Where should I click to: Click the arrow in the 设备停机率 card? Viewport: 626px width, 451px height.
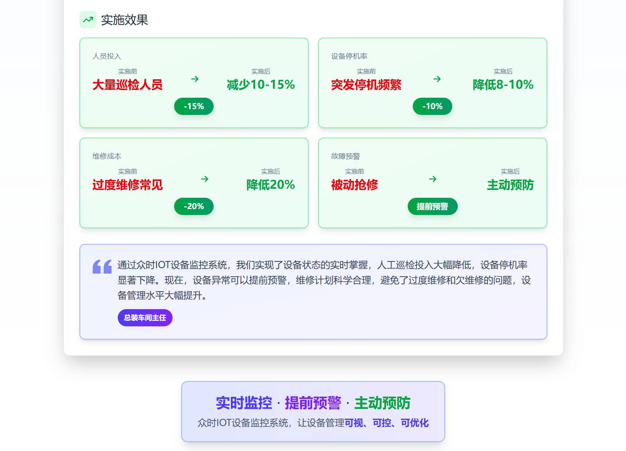point(437,79)
